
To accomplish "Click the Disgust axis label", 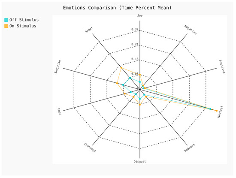I will [140, 161].
